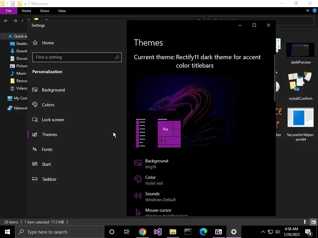This screenshot has width=318, height=238.
Task: Click the current theme preview image
Action: [x=184, y=112]
